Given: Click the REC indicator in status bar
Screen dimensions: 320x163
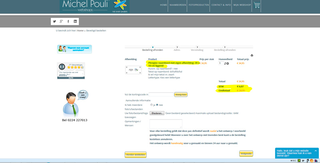Looking at the screenshot, I should pos(293,161).
